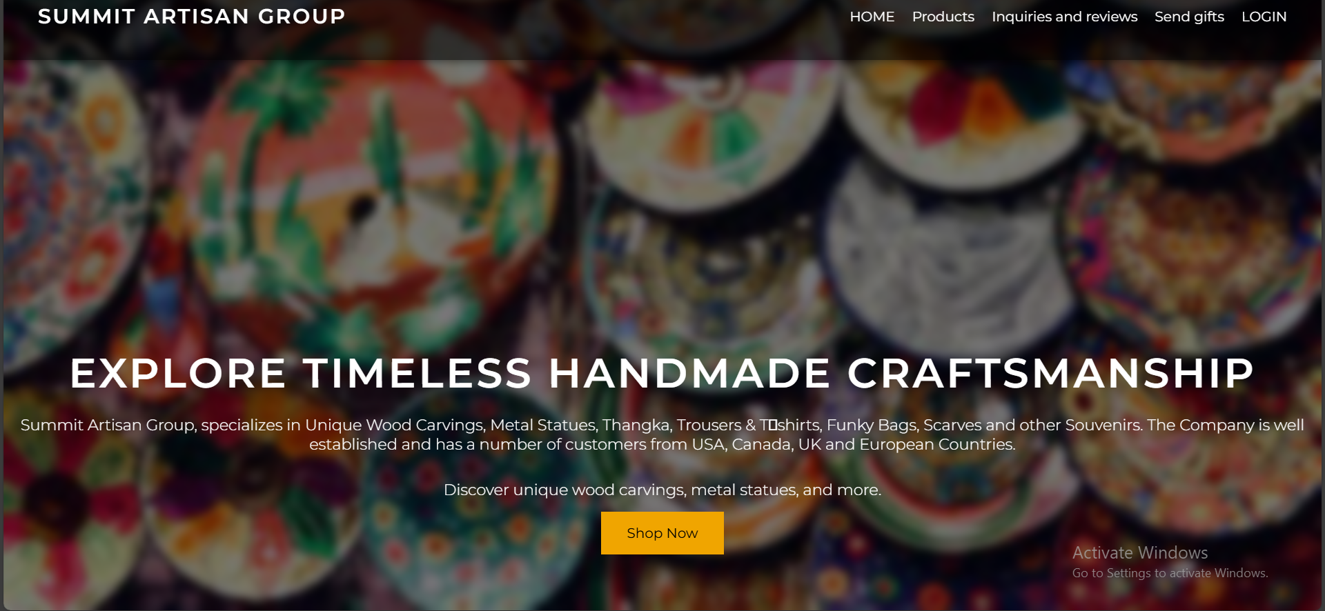Click the Summit Artisan Group logo text

191,17
